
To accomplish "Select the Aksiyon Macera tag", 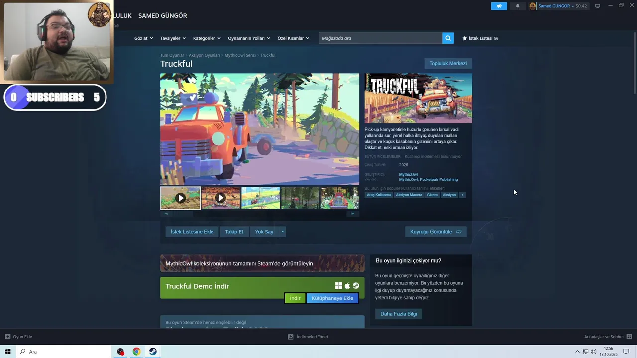I will pos(409,195).
